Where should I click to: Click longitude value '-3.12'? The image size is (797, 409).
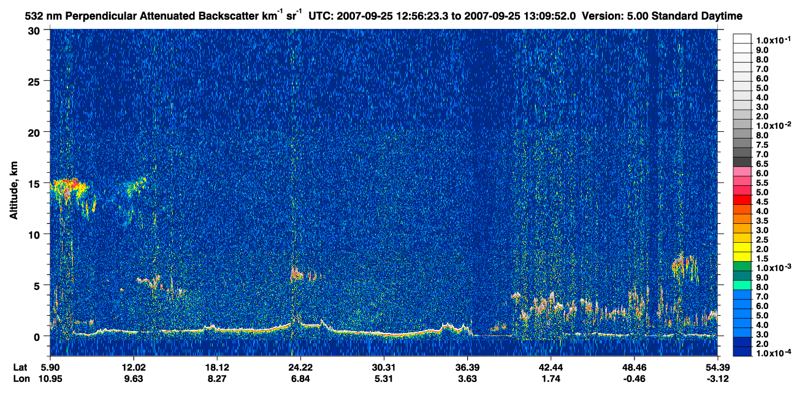717,379
